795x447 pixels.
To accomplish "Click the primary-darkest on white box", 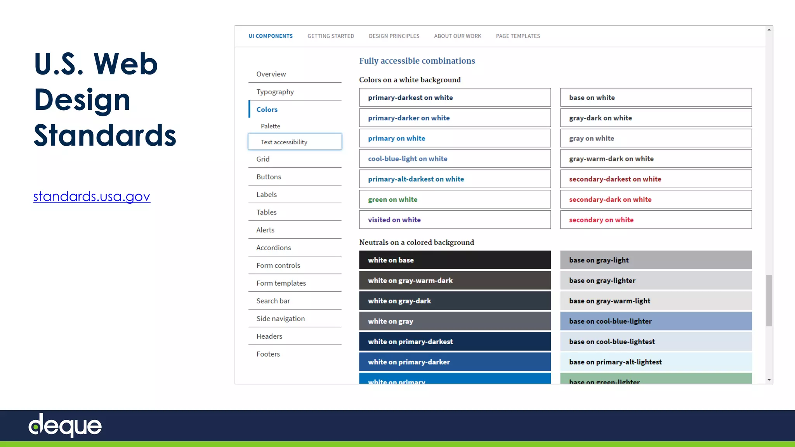I will pos(455,97).
